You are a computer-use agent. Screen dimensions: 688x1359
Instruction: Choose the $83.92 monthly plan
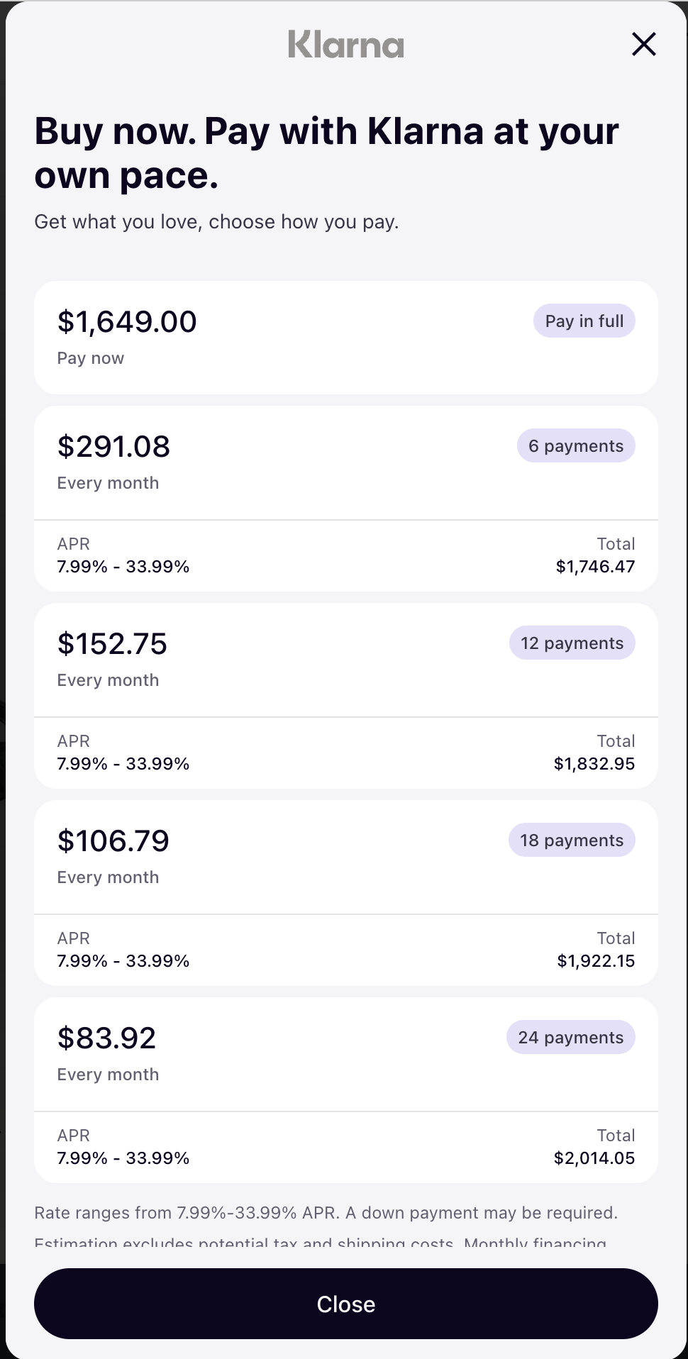coord(106,1039)
